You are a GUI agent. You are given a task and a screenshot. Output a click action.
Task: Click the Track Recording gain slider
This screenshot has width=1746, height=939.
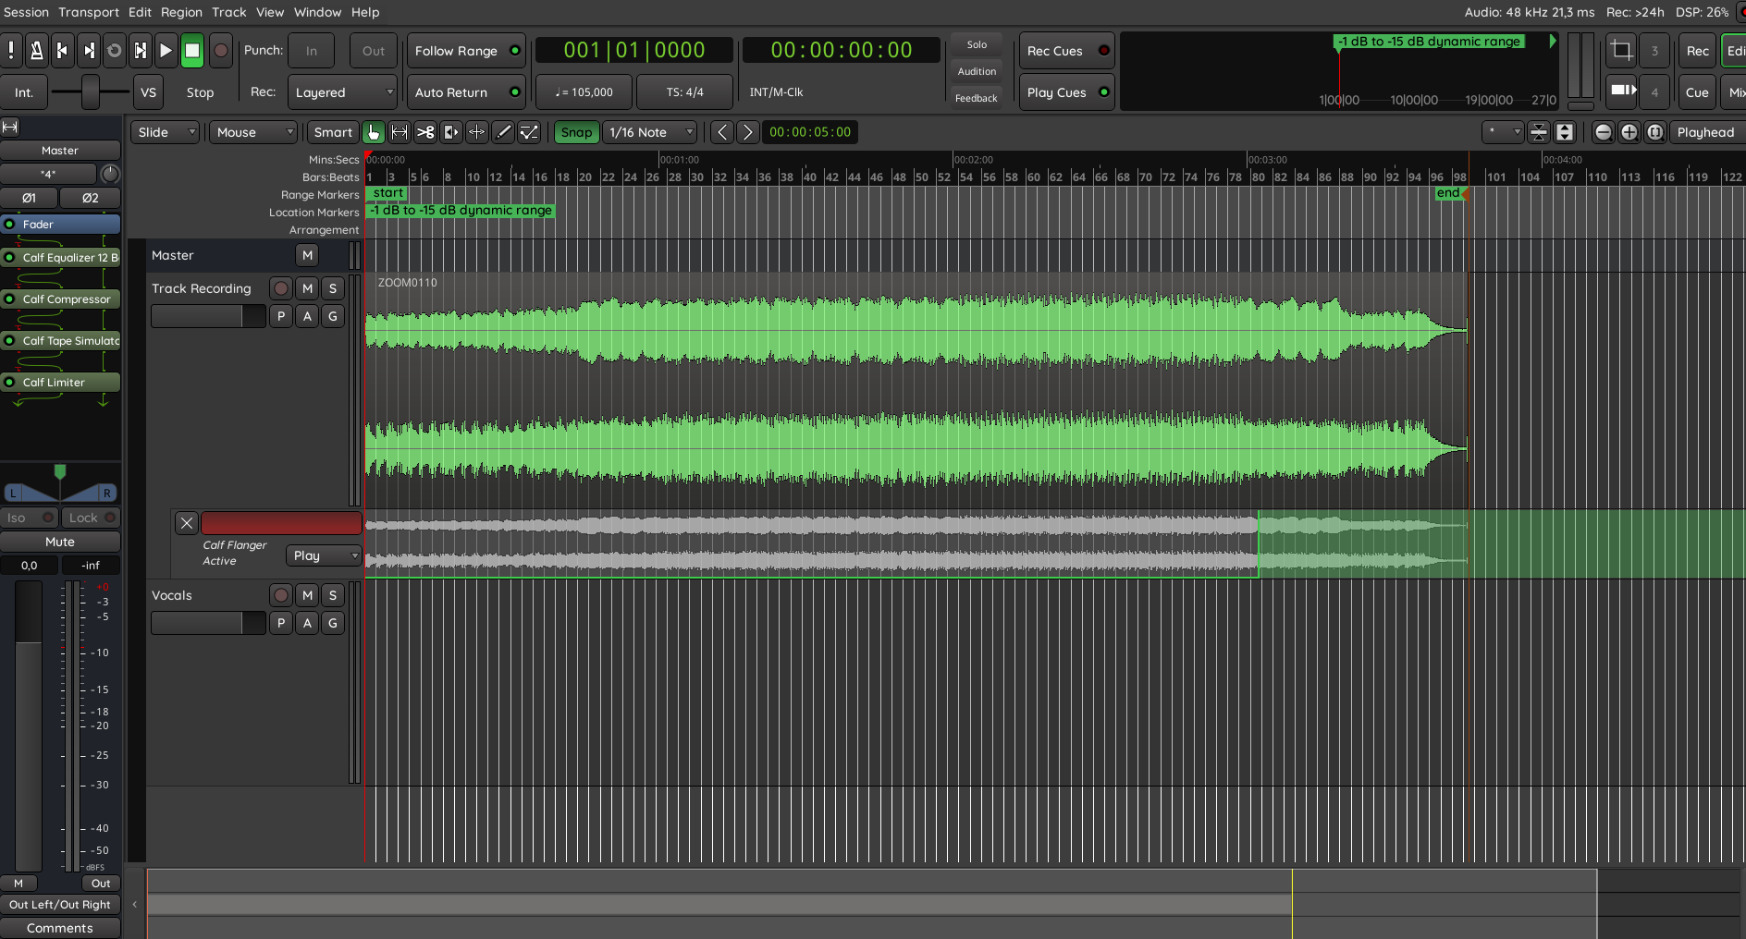pyautogui.click(x=208, y=316)
